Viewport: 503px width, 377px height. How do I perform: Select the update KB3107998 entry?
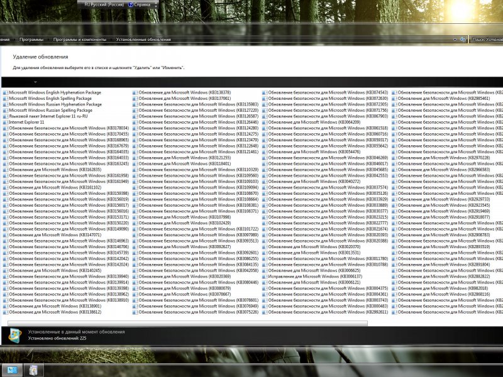(x=185, y=217)
